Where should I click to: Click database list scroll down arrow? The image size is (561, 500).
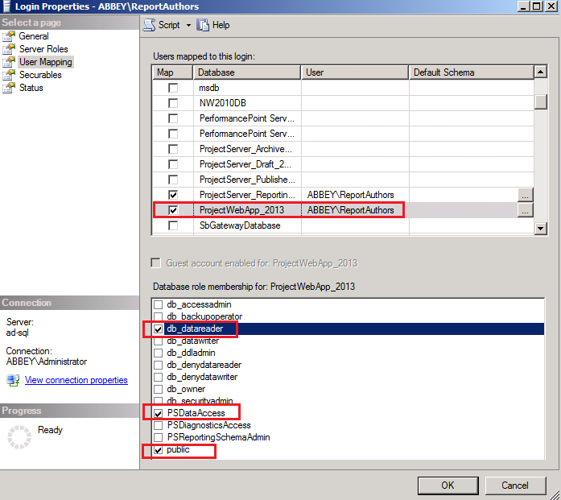coord(541,228)
